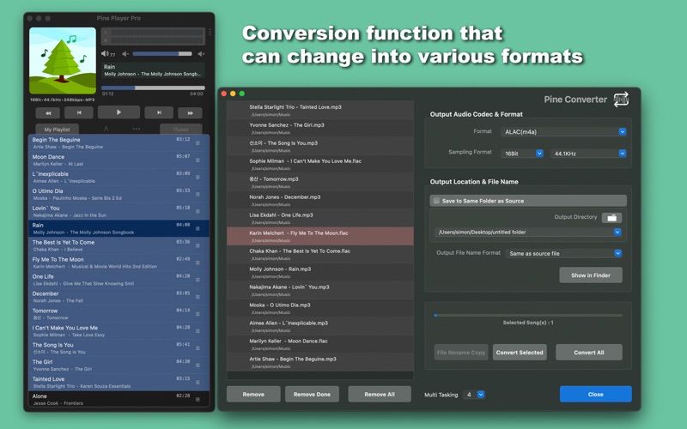The image size is (687, 429).
Task: Click the conversion progress bar above Selected Song(s)
Action: [x=528, y=315]
